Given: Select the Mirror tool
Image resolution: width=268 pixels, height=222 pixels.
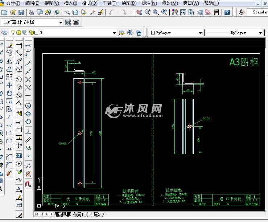Looking at the screenshot, I should pyautogui.click(x=9, y=61).
